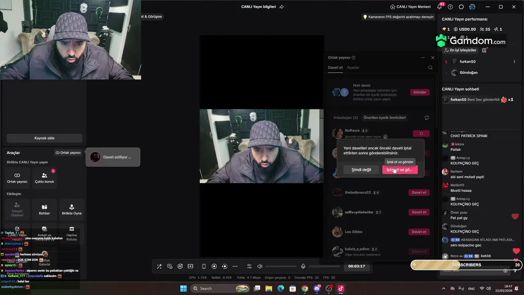
Task: Open the video effects film icon
Action: click(190, 266)
